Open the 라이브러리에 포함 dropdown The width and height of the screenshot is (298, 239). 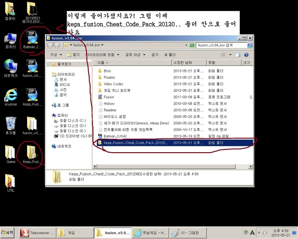click(102, 55)
